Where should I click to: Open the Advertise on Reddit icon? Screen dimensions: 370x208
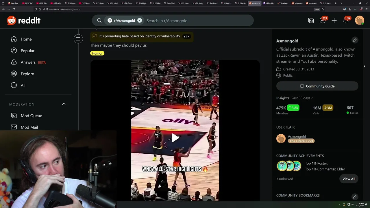(311, 21)
